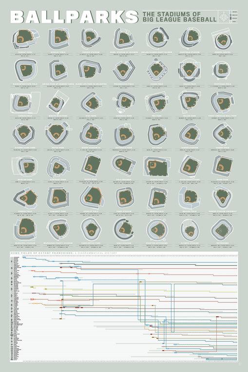This screenshot has width=248, height=372.
Task: Select the Nationals Park diagram
Action: (124, 135)
